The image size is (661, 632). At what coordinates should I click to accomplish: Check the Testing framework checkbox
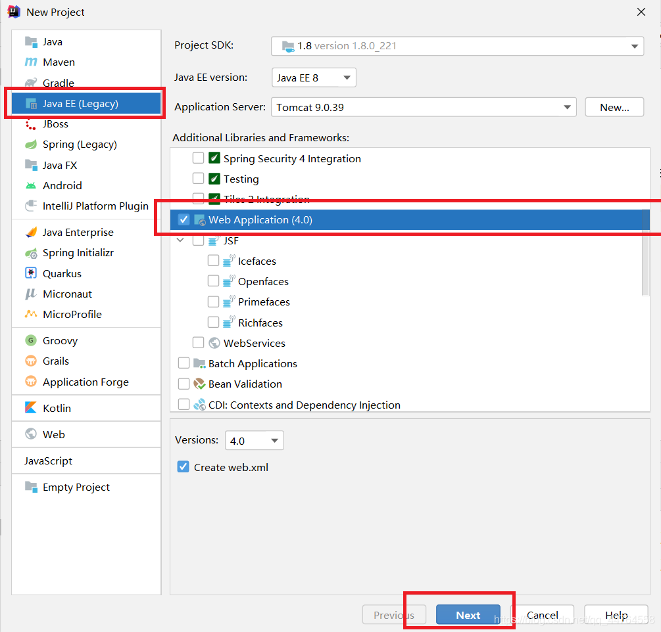click(x=198, y=179)
